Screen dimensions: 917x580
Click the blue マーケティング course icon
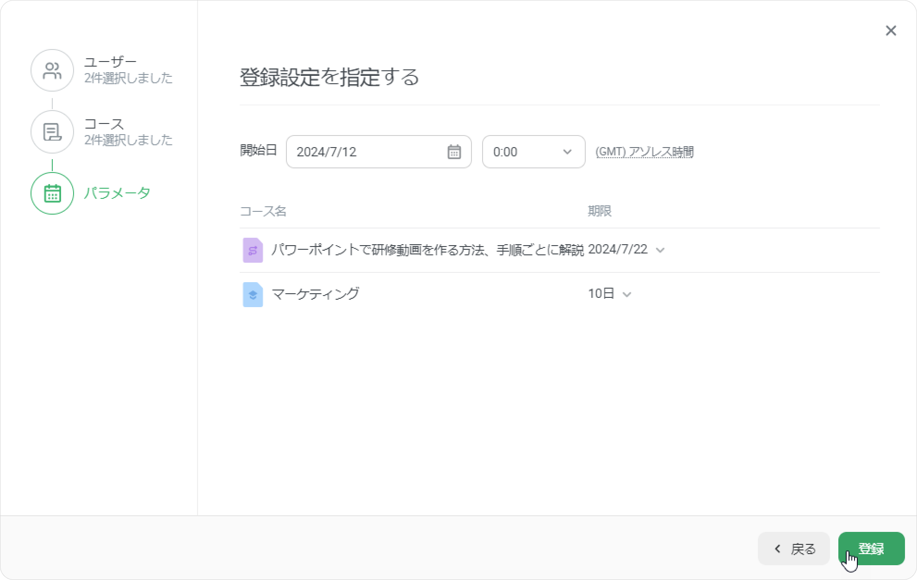[253, 295]
